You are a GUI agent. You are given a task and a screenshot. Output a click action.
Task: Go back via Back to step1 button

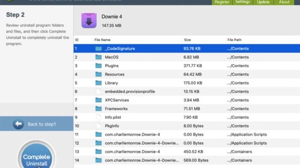(x=37, y=124)
